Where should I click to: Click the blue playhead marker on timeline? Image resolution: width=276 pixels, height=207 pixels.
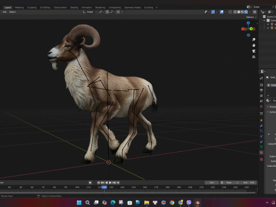(104, 187)
